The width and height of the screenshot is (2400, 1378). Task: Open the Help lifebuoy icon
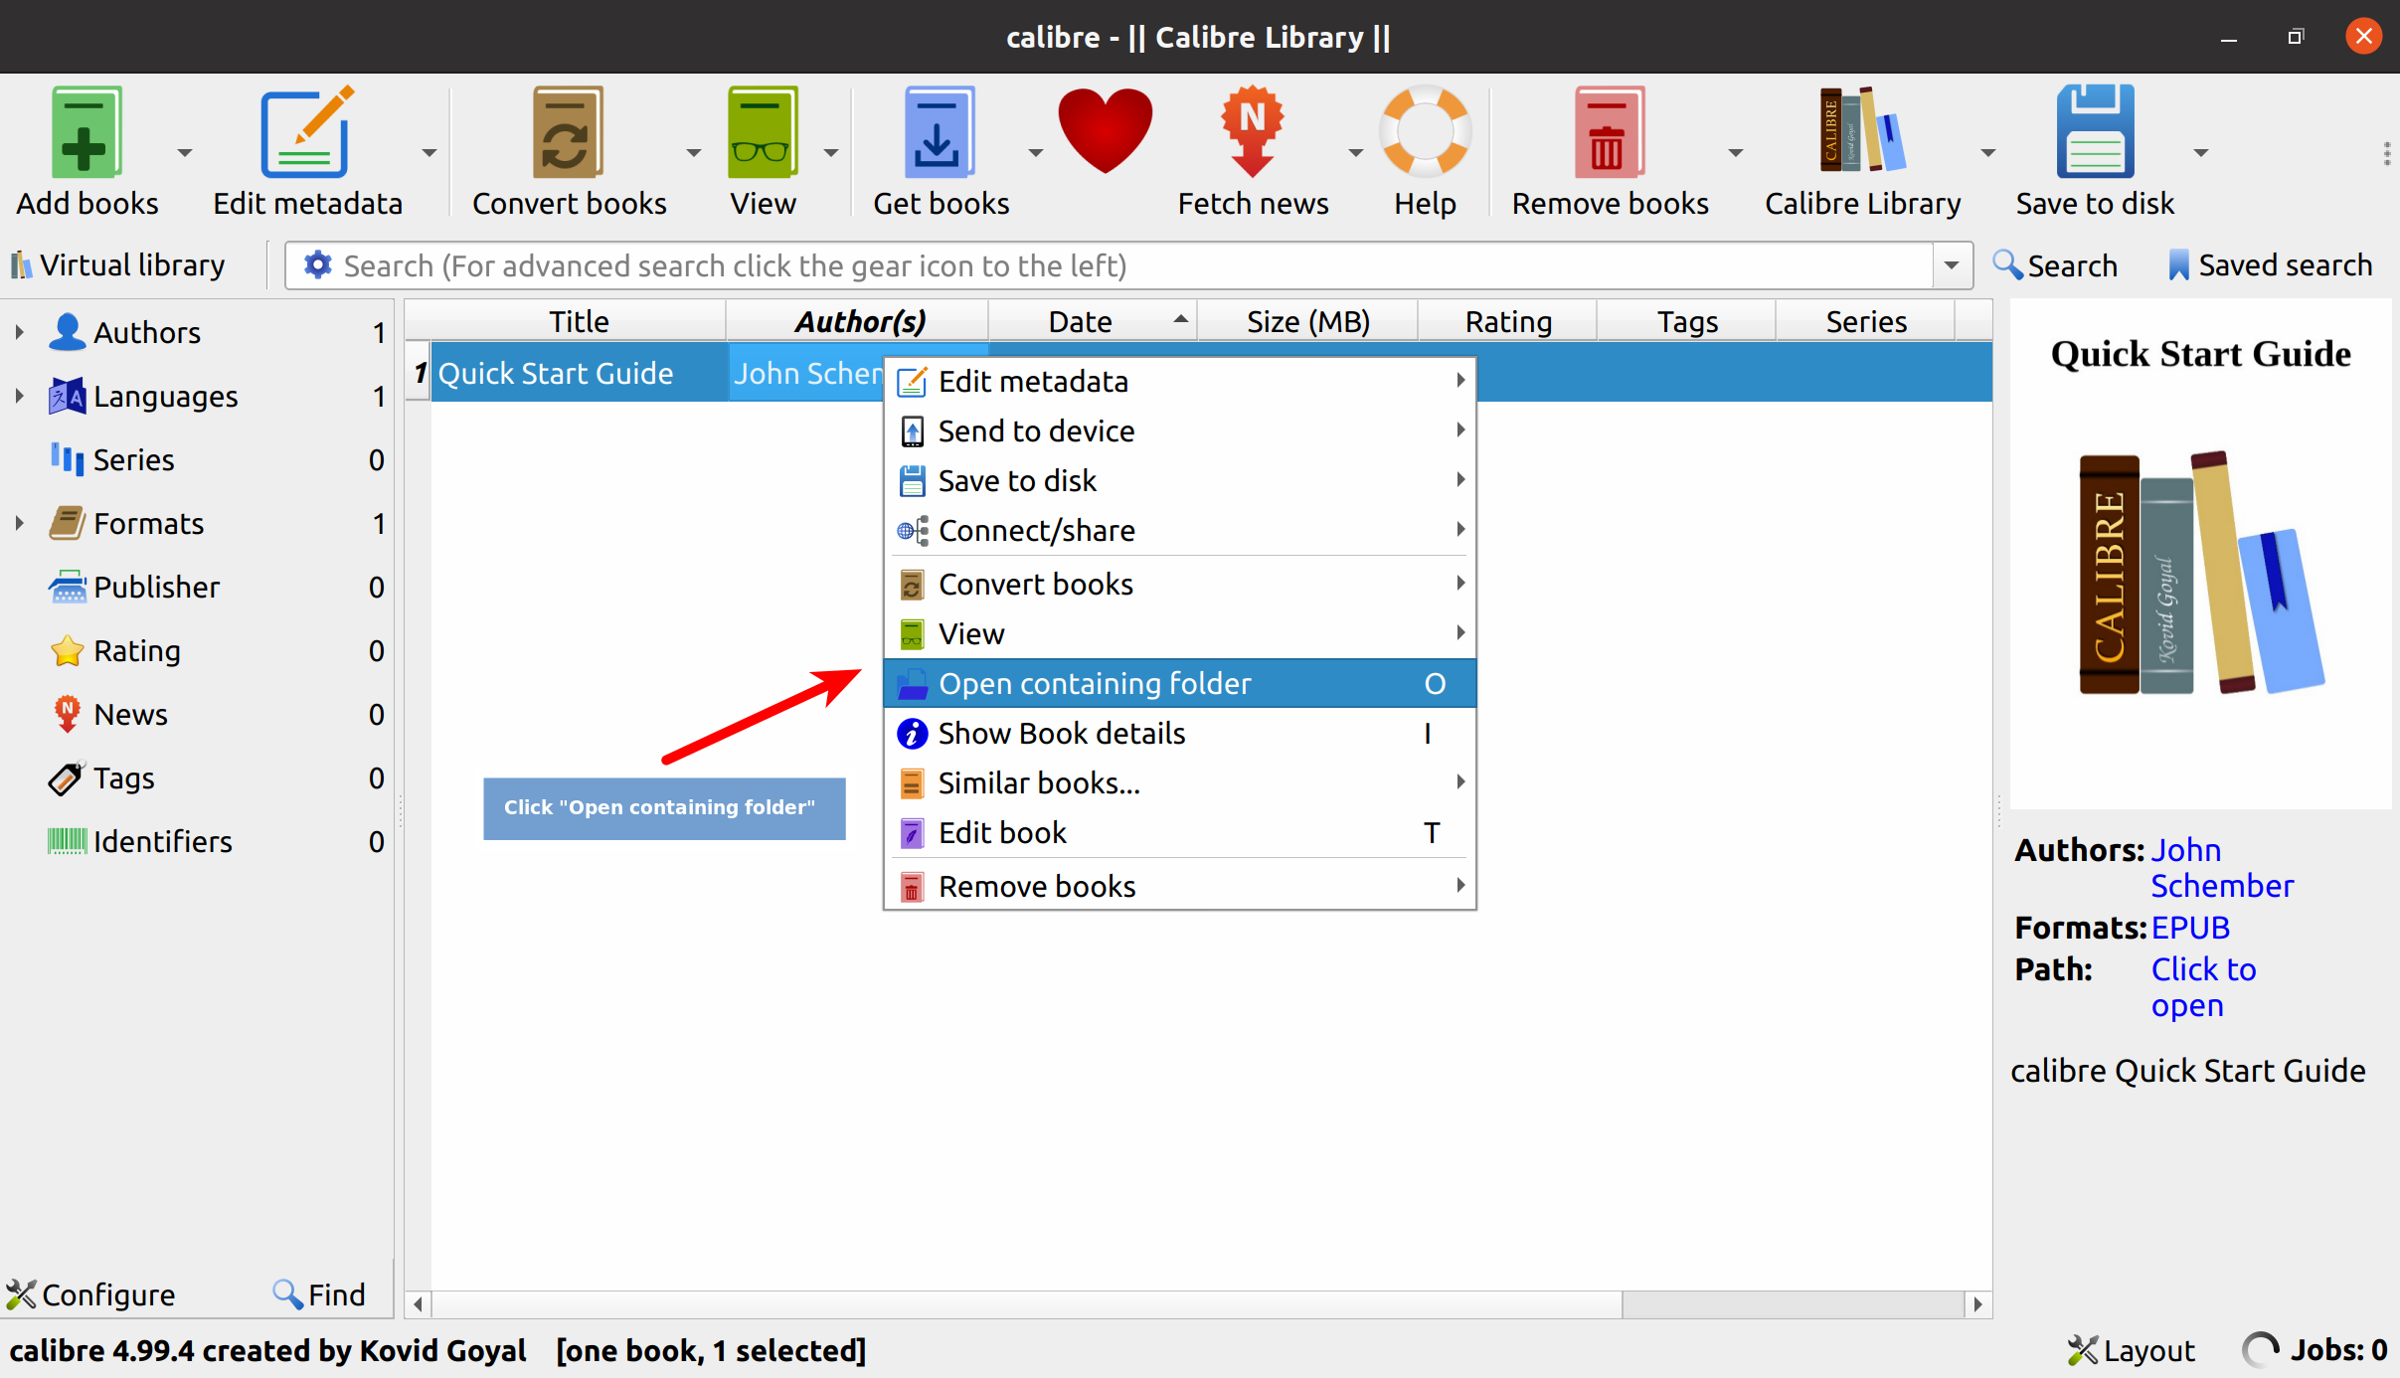[x=1425, y=133]
